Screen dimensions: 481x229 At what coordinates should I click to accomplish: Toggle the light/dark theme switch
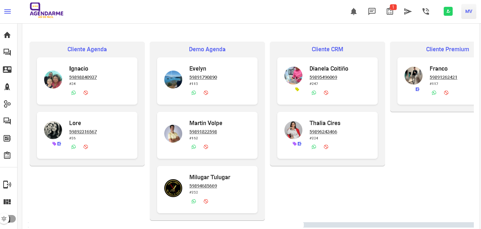pos(8,219)
